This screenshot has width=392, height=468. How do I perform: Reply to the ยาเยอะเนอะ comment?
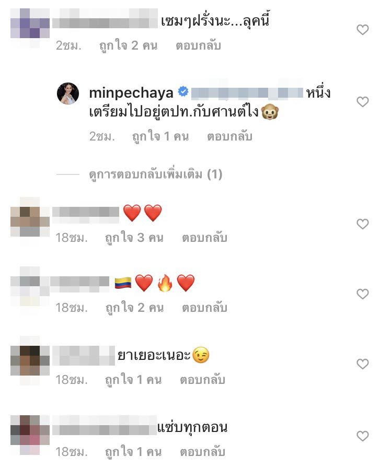tap(202, 380)
